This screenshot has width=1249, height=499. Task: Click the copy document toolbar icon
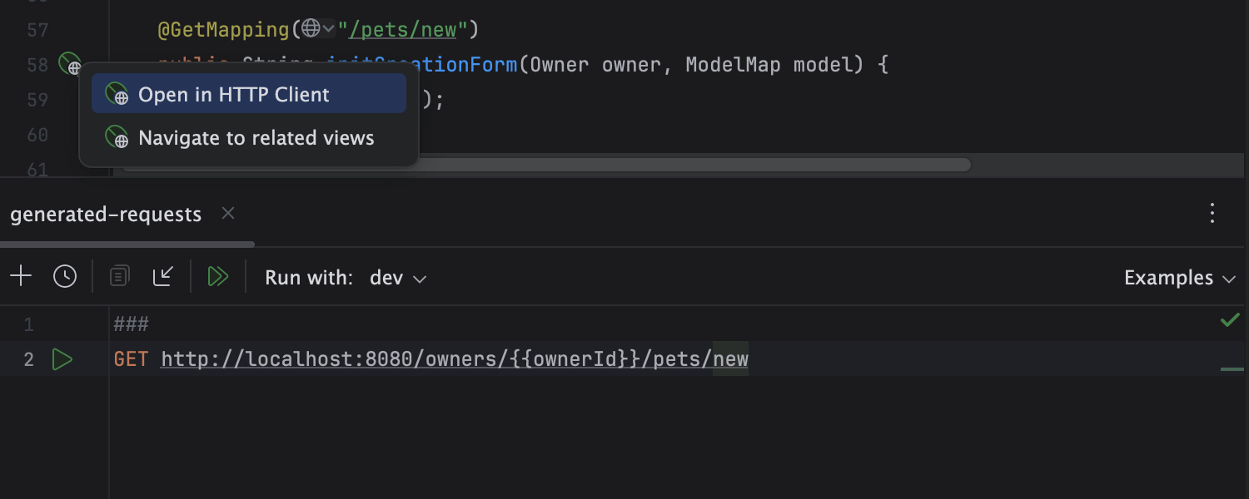pyautogui.click(x=120, y=276)
